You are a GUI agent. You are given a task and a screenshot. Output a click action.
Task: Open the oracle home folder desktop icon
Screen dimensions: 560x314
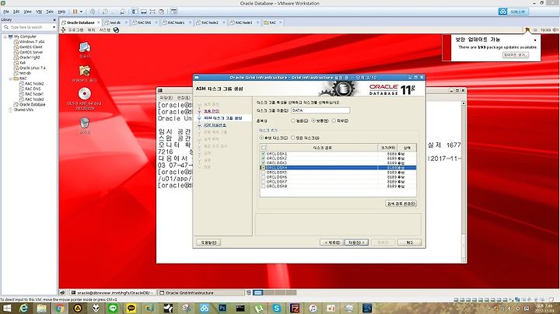(x=85, y=73)
